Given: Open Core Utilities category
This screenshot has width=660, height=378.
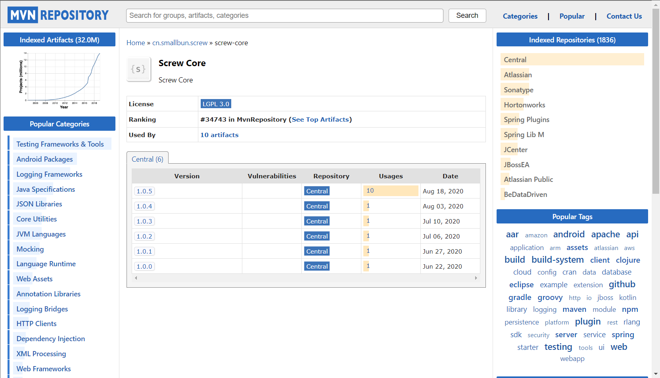Looking at the screenshot, I should point(36,219).
